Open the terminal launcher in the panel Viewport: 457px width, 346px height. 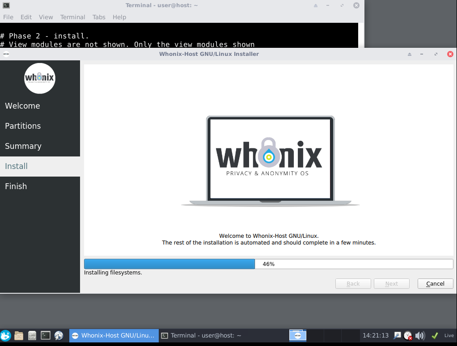45,335
